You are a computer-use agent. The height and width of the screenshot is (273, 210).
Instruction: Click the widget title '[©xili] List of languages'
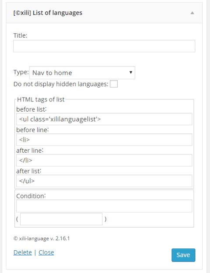tap(48, 13)
